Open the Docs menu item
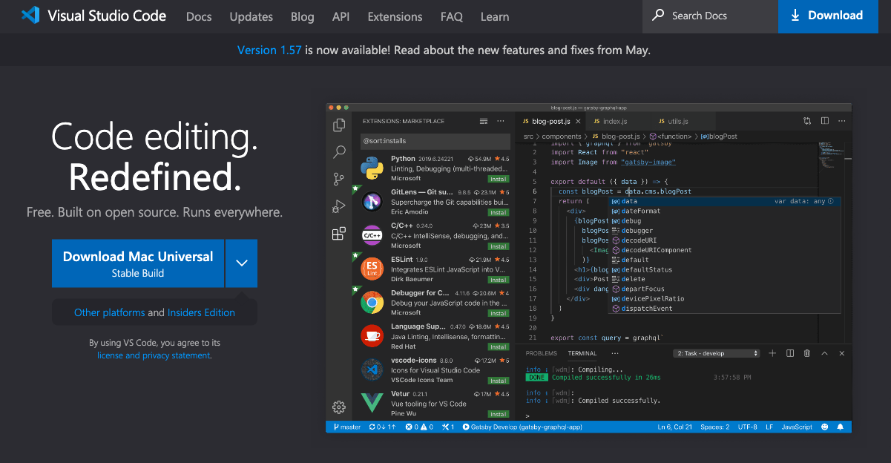Viewport: 891px width, 463px height. point(199,16)
